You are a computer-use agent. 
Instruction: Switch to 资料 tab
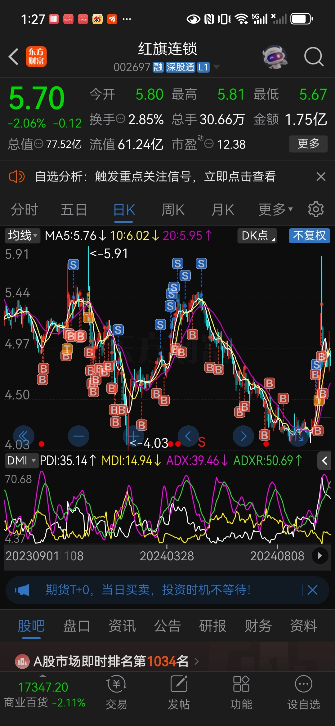(303, 626)
